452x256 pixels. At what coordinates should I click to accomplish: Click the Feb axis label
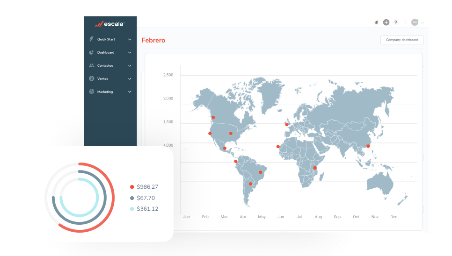(x=205, y=217)
